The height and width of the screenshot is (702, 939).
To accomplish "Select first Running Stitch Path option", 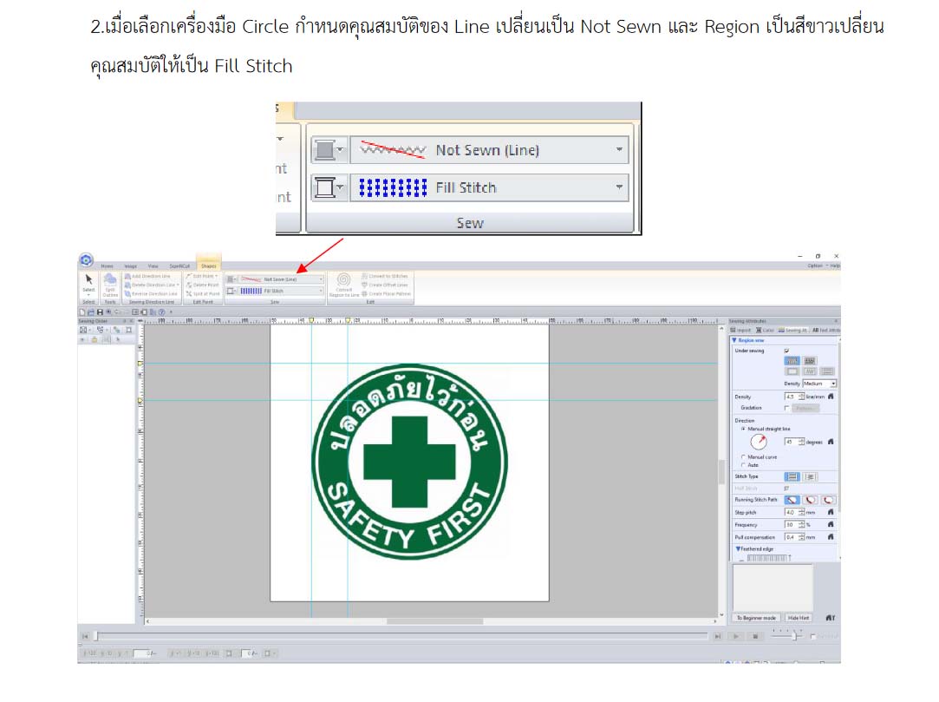I will [x=792, y=499].
